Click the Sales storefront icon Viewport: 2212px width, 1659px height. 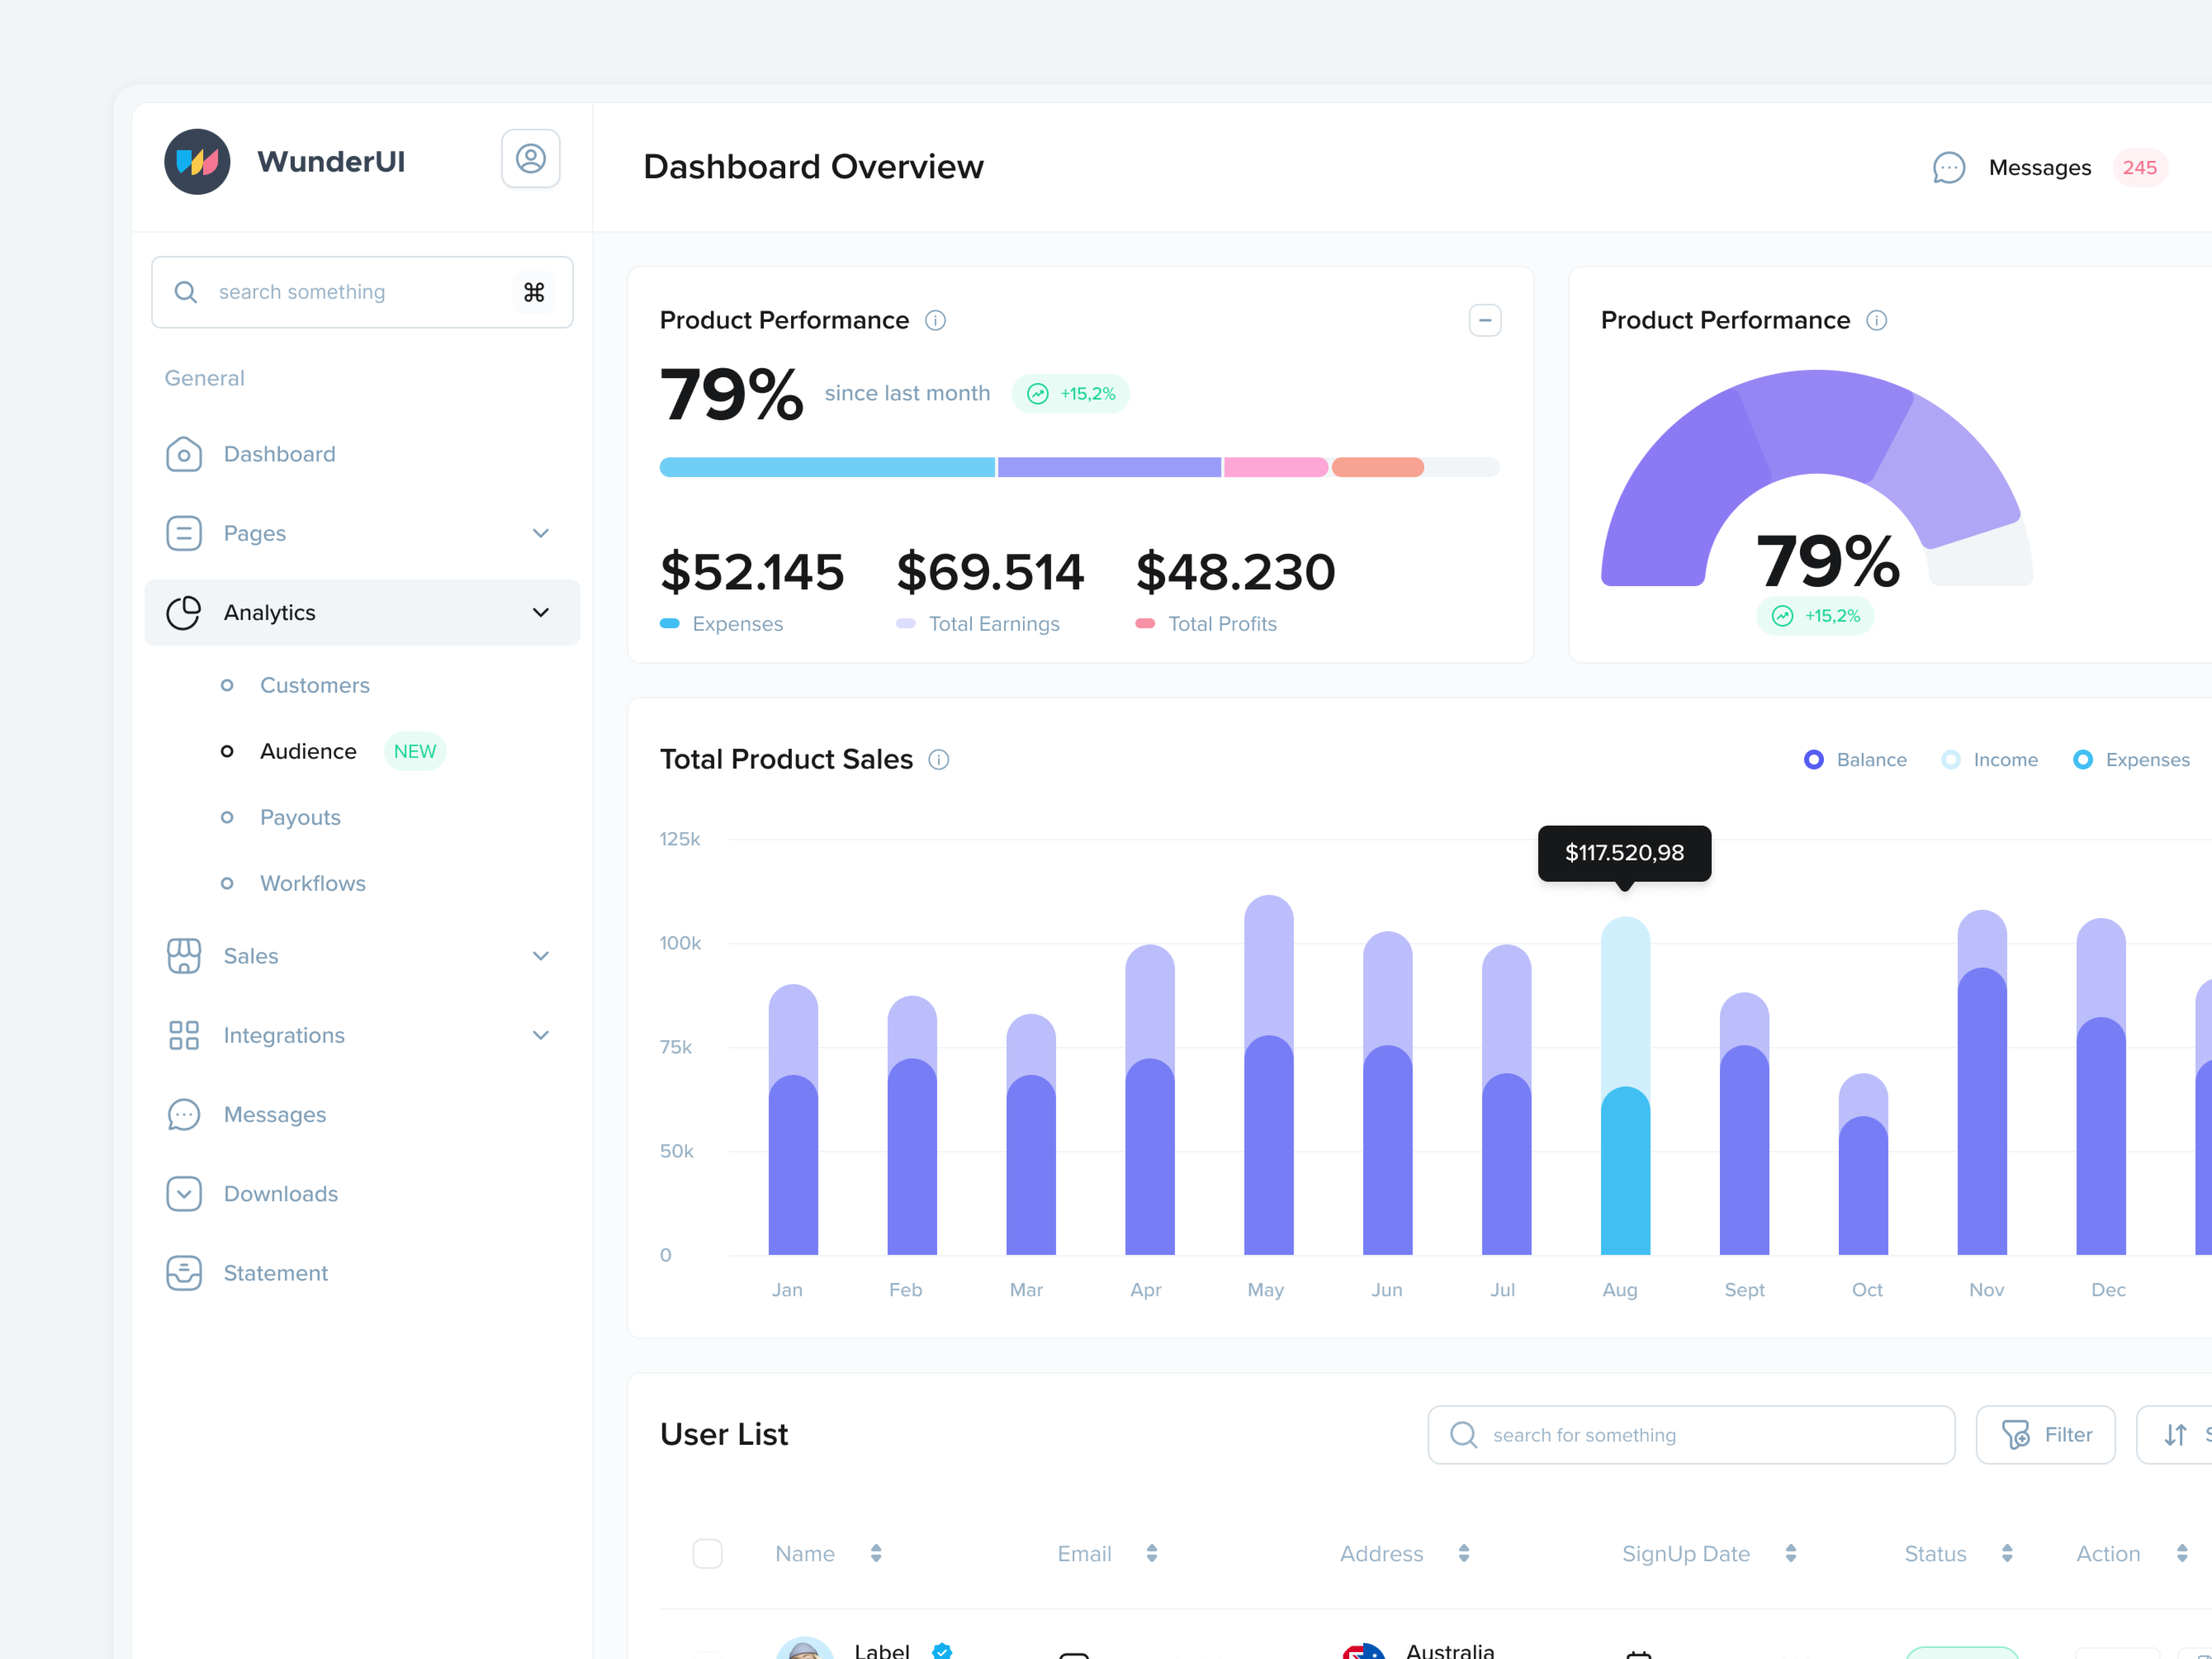point(184,956)
